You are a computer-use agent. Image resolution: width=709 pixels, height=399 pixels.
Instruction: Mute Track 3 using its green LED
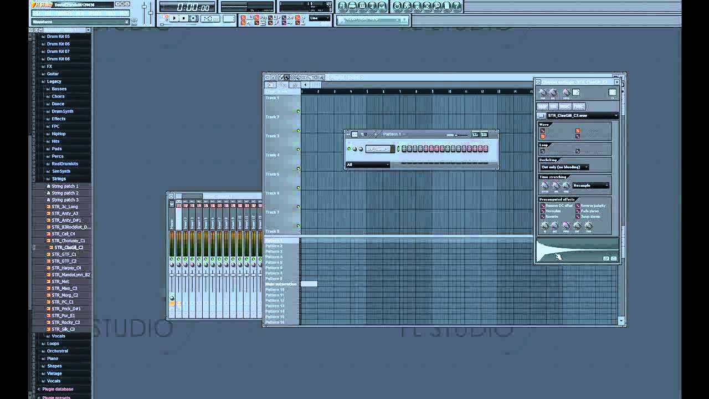point(298,150)
